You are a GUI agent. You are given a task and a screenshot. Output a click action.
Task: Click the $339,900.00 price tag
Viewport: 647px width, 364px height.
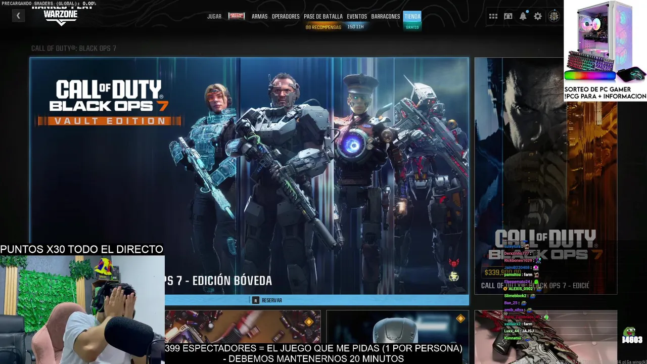(x=502, y=272)
